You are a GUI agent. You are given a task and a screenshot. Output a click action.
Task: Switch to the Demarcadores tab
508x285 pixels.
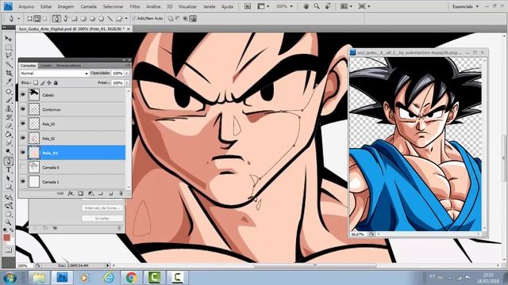(x=69, y=66)
